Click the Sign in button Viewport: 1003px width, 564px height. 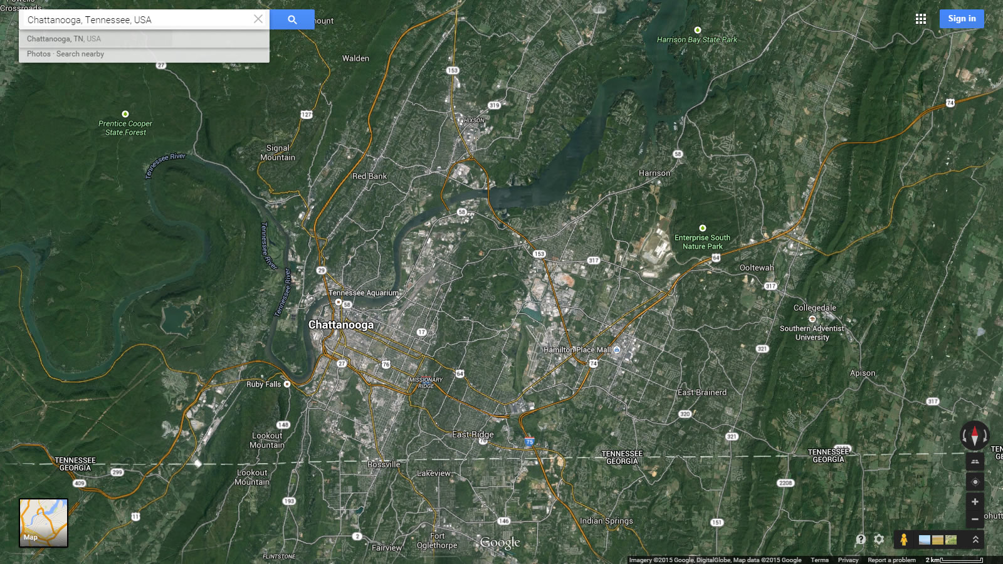click(961, 19)
